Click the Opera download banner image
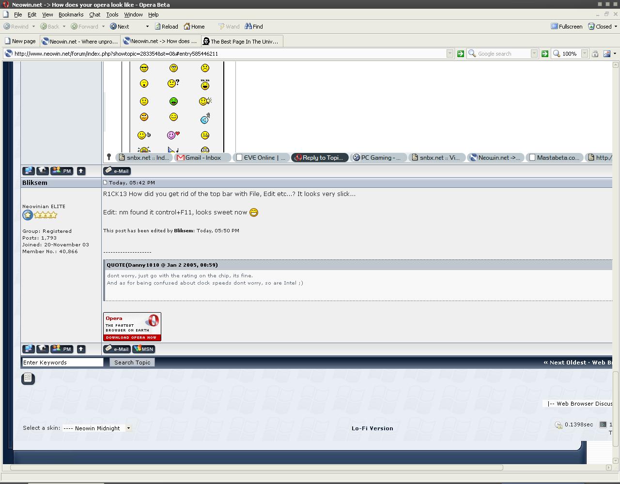The image size is (620, 484). [132, 327]
